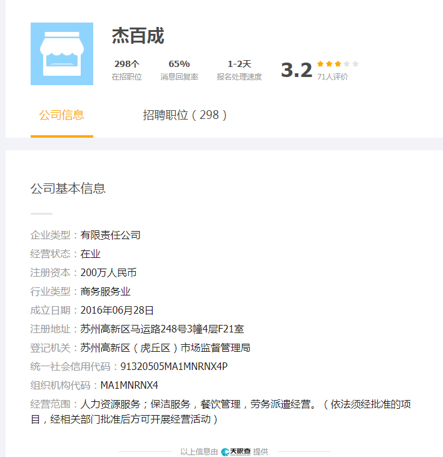The image size is (443, 457).
Task: Select the credit code 91320505MA1MNRNX4P
Action: pos(174,367)
